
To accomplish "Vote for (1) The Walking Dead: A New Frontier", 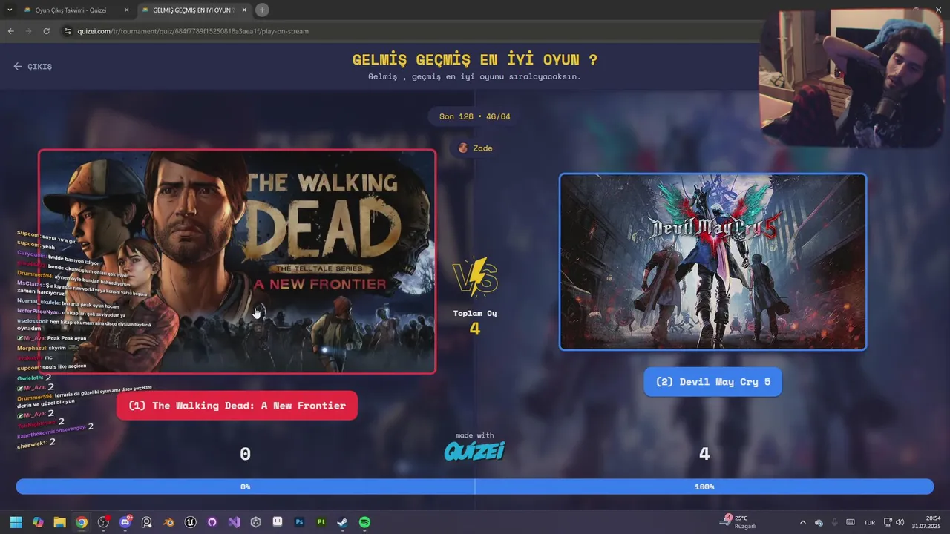I will point(237,406).
